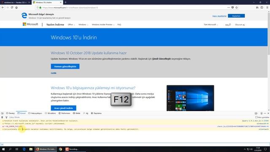The height and width of the screenshot is (152, 270).
Task: Go back using the browser back arrow
Action: pyautogui.click(x=3, y=8)
